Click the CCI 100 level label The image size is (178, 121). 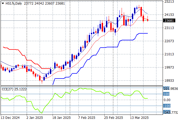166,94
